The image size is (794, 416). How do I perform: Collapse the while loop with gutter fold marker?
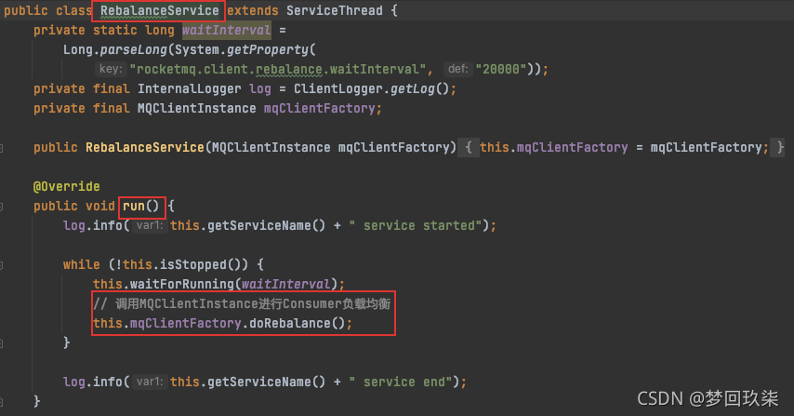coord(4,264)
